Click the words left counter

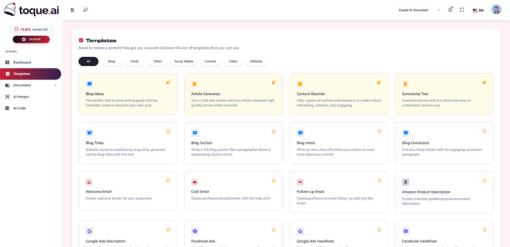(31, 29)
